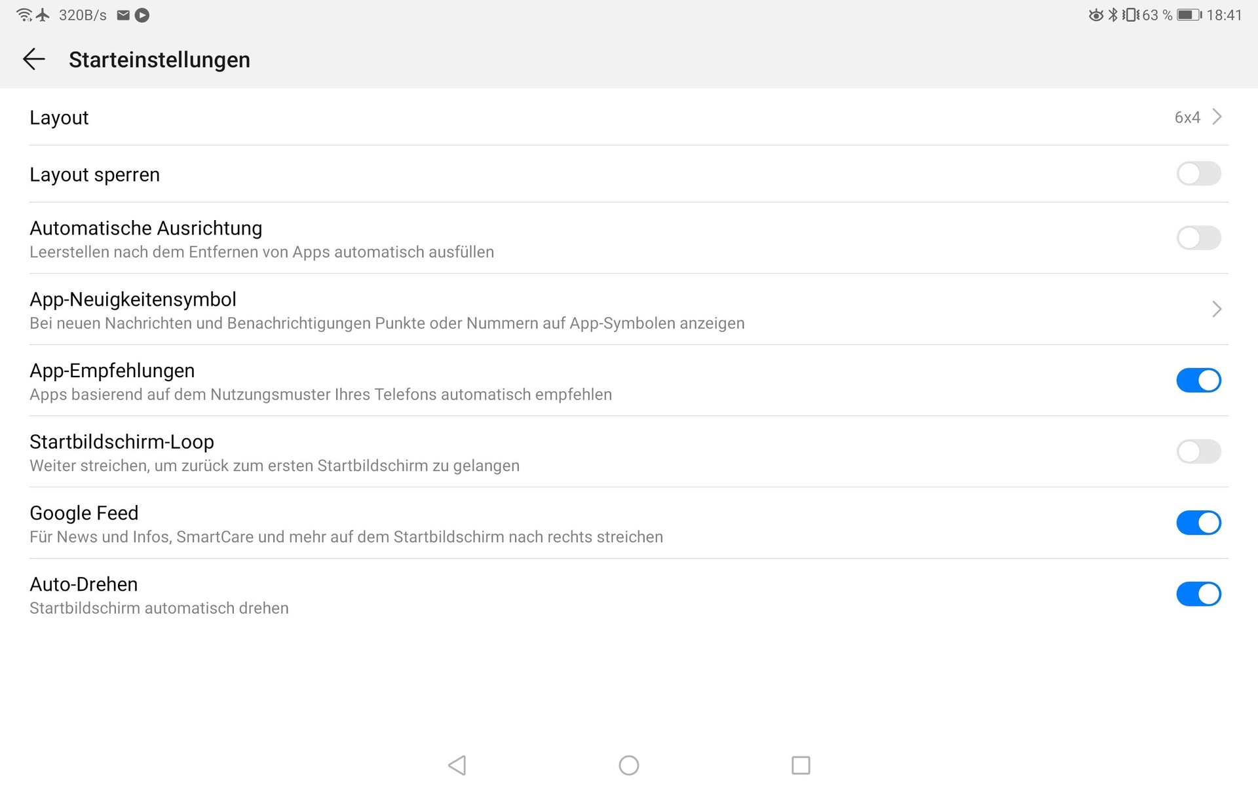Viewport: 1258px width, 786px height.
Task: Tap the Android back navigation triangle
Action: (x=457, y=765)
